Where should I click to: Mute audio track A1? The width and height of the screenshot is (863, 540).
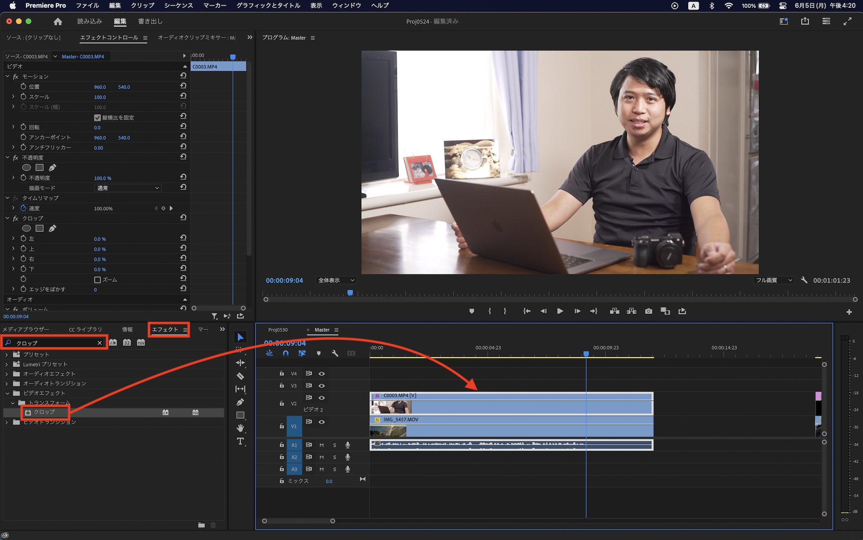(x=321, y=445)
